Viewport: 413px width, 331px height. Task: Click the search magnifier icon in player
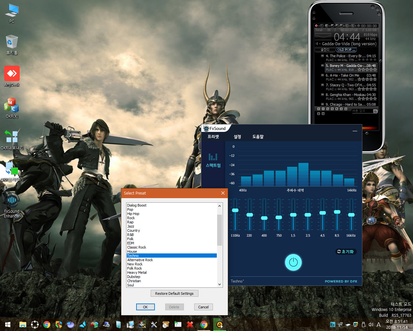(375, 111)
